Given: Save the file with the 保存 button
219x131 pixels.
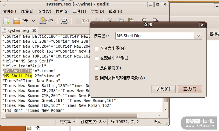Looking at the screenshot, I should click(x=46, y=21).
